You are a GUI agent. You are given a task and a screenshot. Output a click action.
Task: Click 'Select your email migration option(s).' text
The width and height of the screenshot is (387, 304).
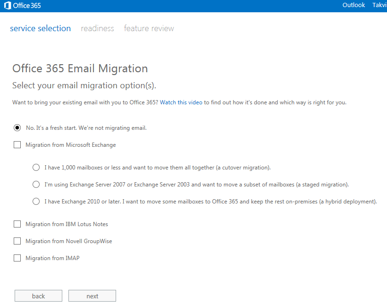click(x=84, y=85)
